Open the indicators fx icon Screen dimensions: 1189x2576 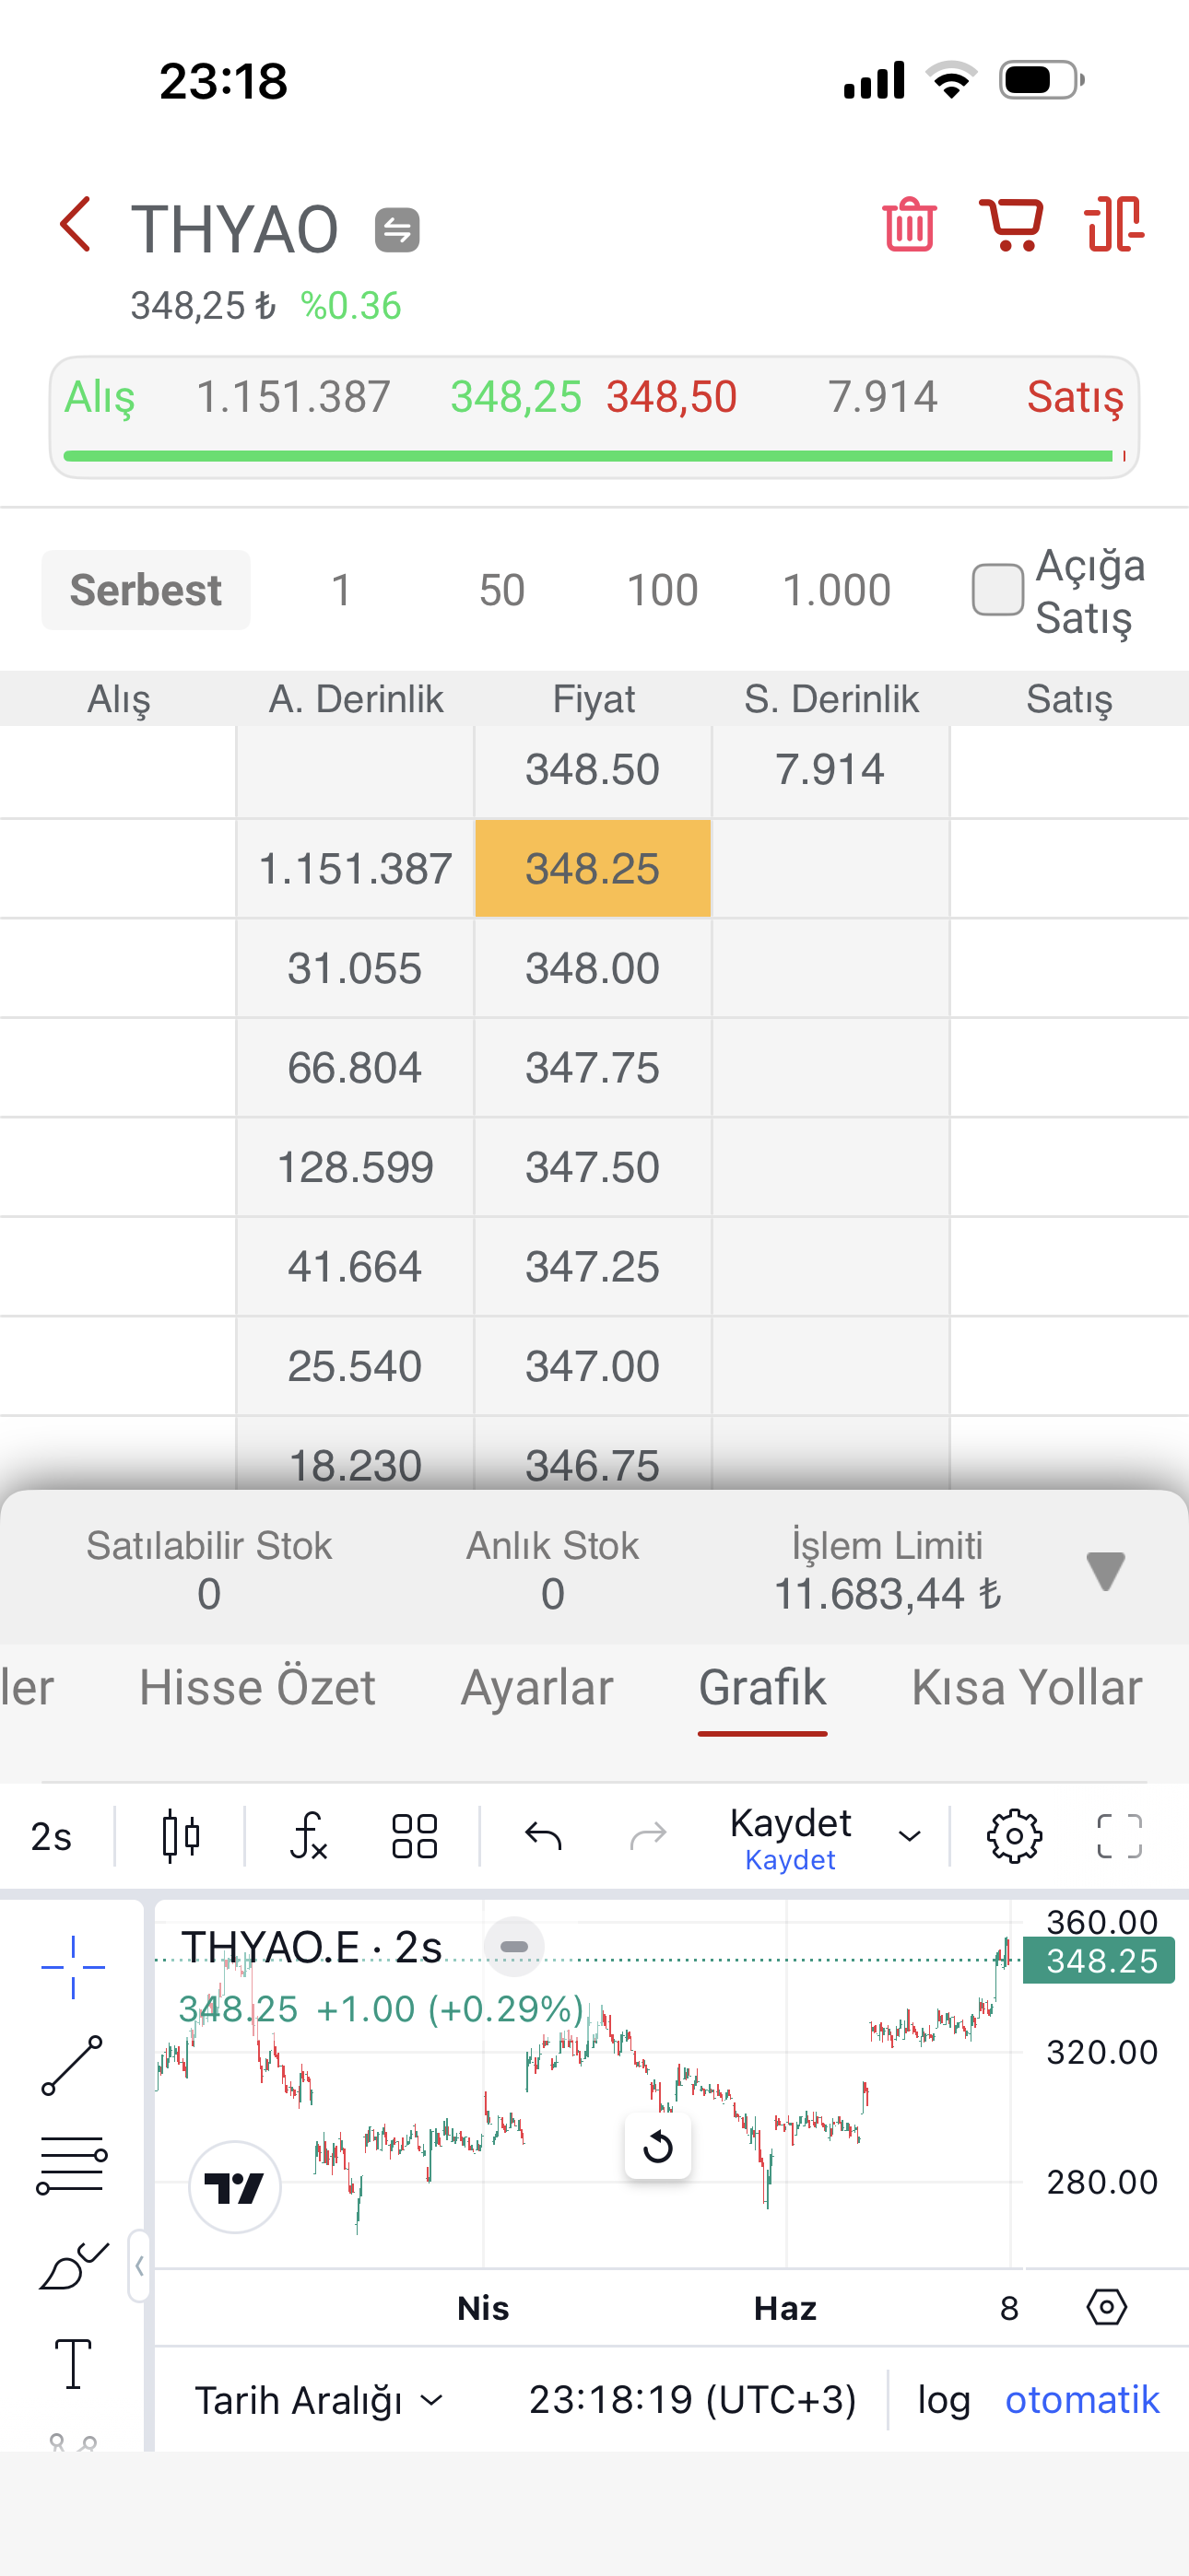coord(308,1836)
